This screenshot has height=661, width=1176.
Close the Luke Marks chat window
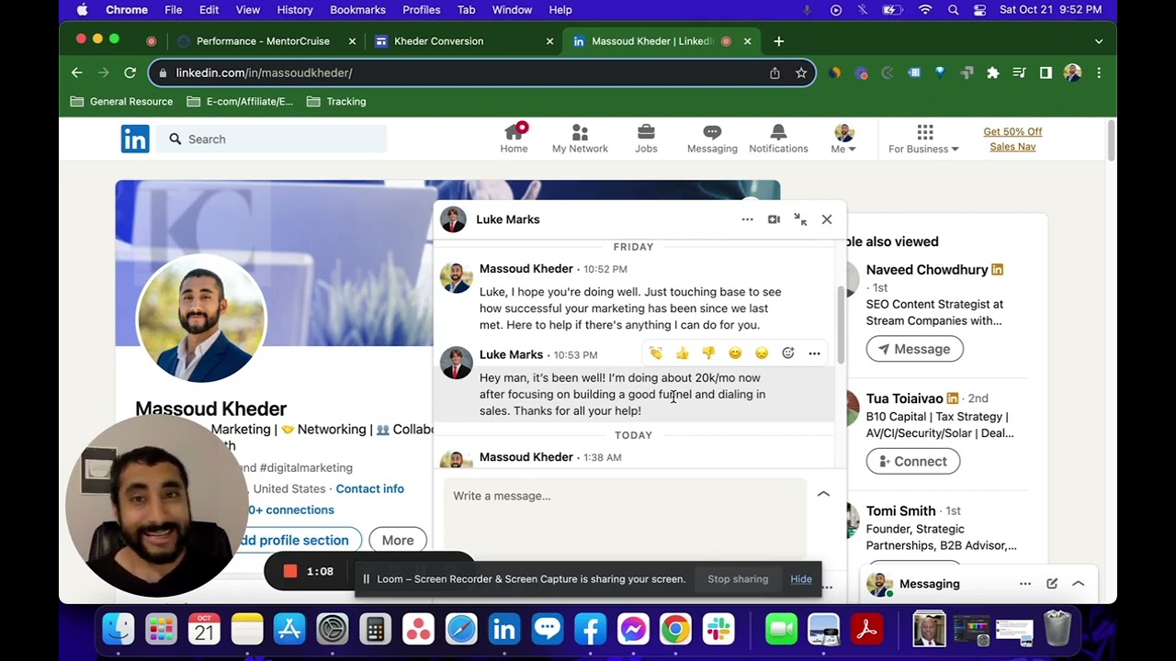point(827,219)
